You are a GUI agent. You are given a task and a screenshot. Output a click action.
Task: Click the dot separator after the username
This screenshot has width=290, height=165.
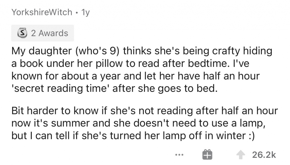click(77, 12)
